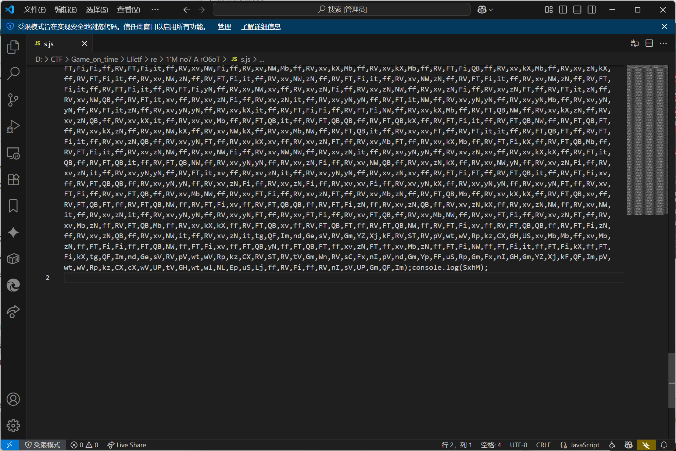Open the Extensions view
Screen dimensions: 676x451
coord(13,179)
